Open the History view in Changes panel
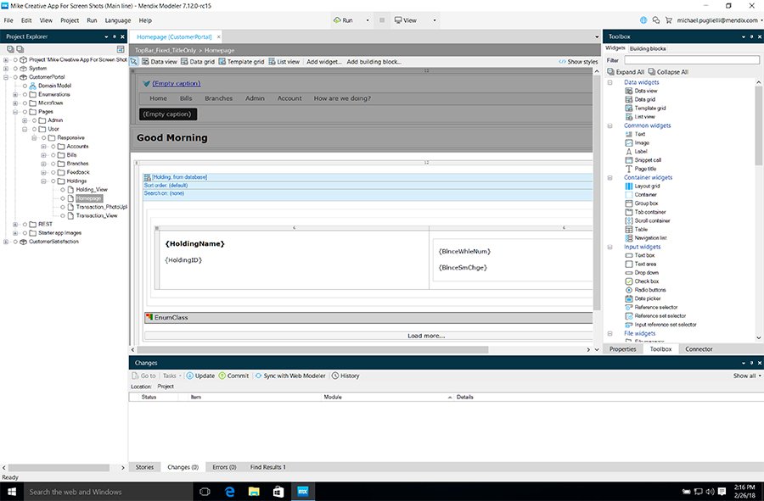The height and width of the screenshot is (501, 764). 347,376
